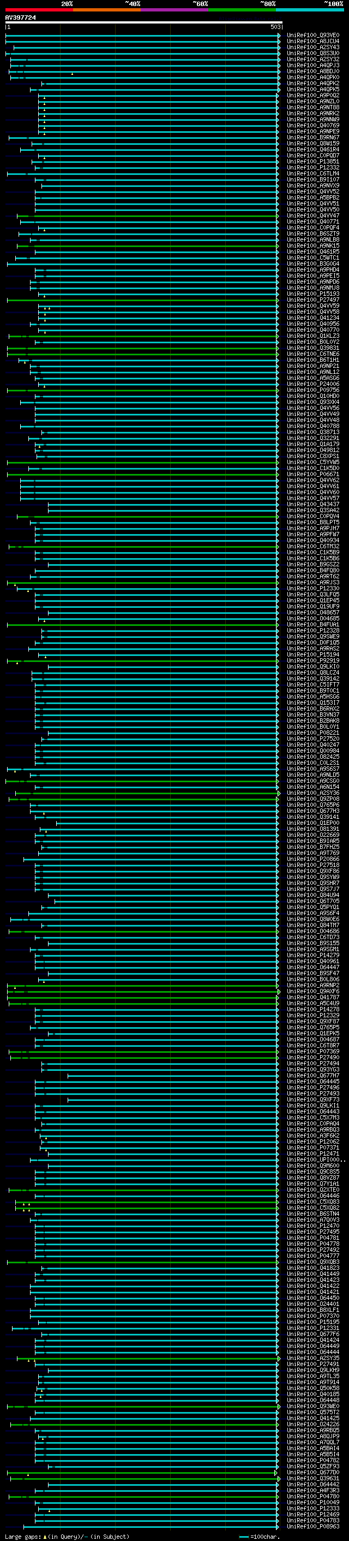Select label UniRef100_Q41823
Viewport: 349px width, 1541px height.
313,1268
